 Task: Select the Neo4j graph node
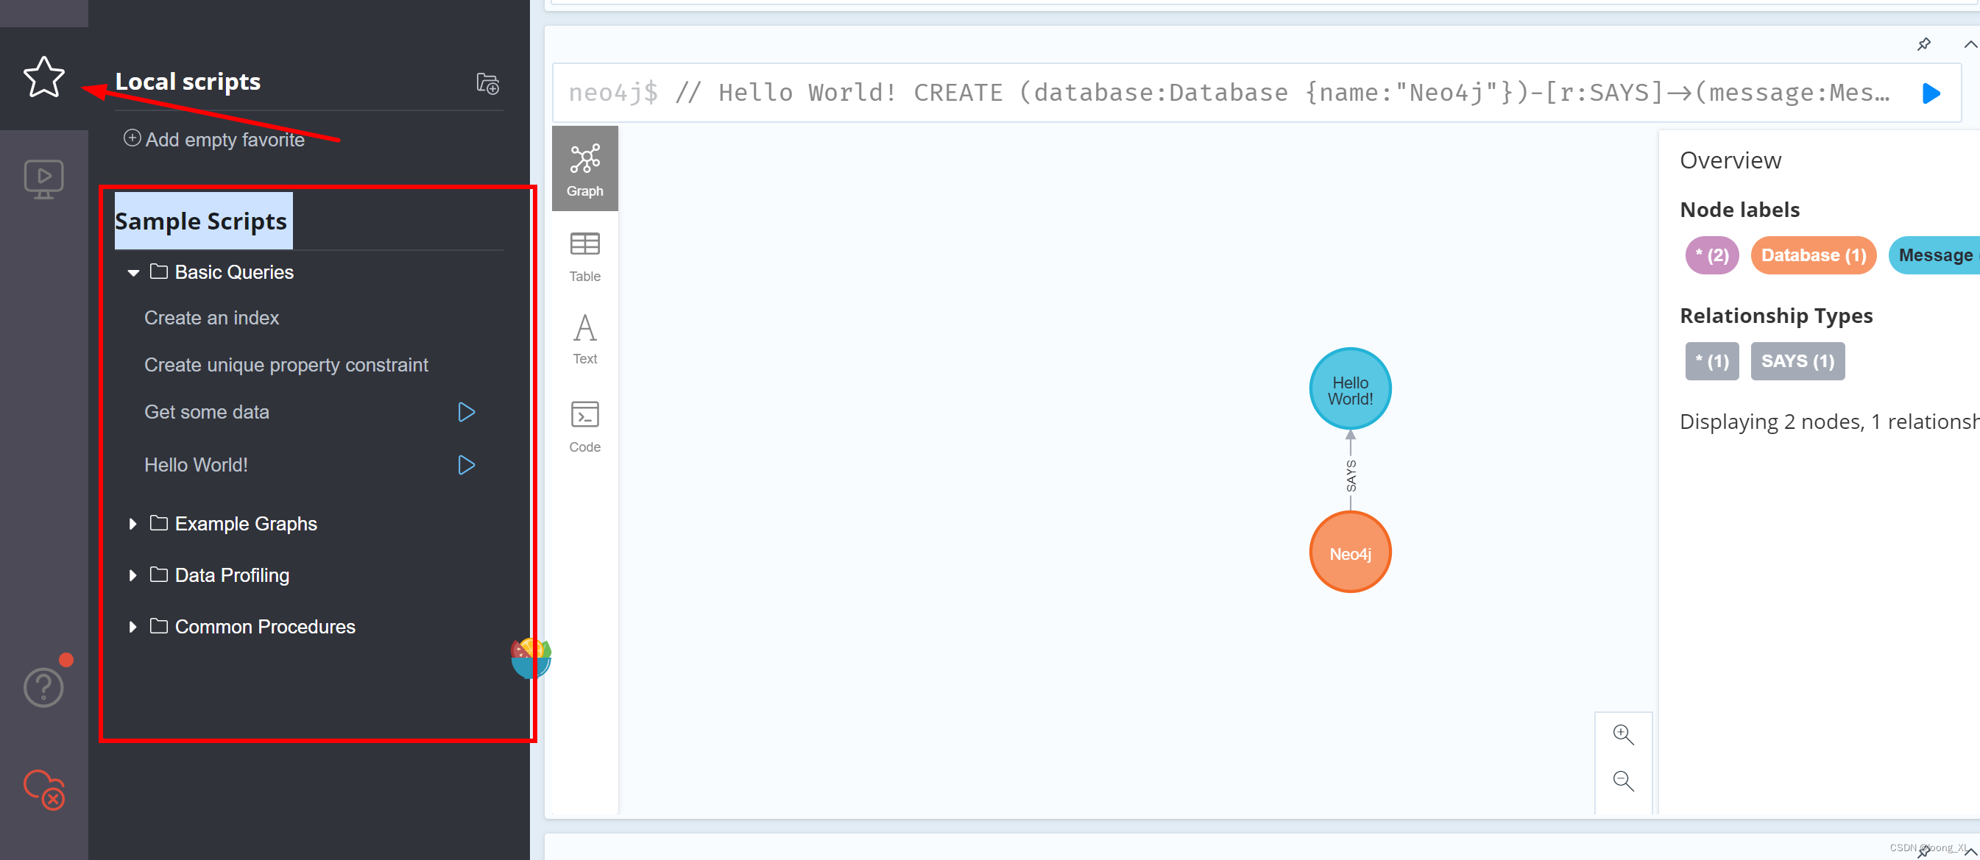(1350, 553)
